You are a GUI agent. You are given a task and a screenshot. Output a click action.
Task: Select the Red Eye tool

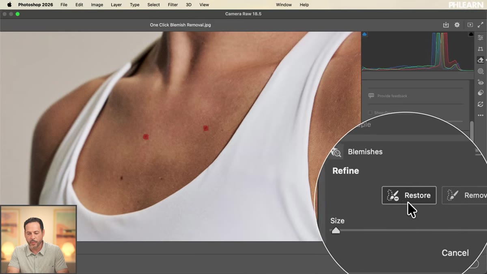pos(481,82)
